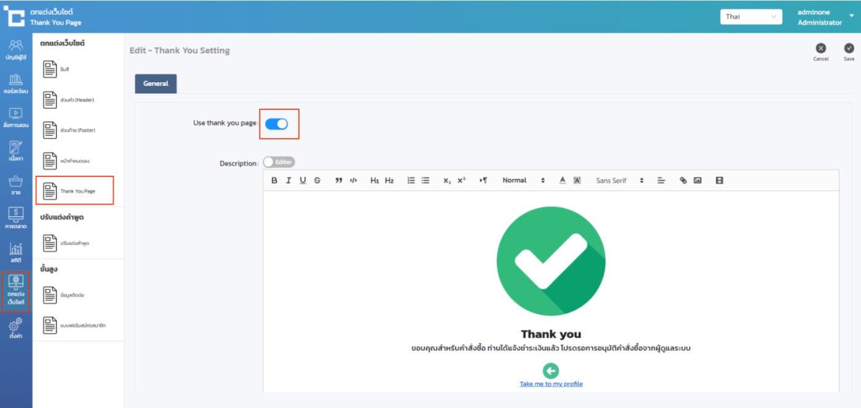861x408 pixels.
Task: Click the Take me to my profile link
Action: point(551,384)
